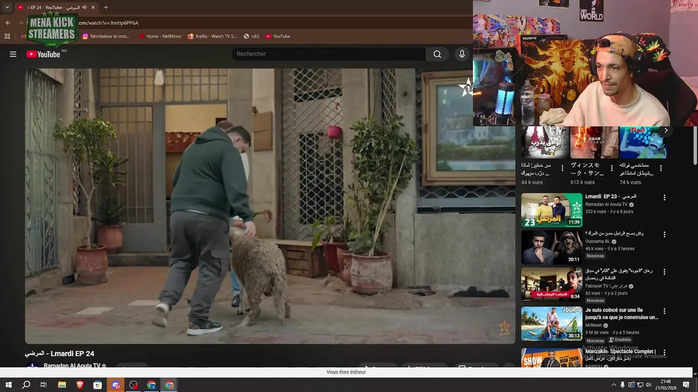Open the 21:46 clock and date
Image resolution: width=698 pixels, height=392 pixels.
(665, 385)
